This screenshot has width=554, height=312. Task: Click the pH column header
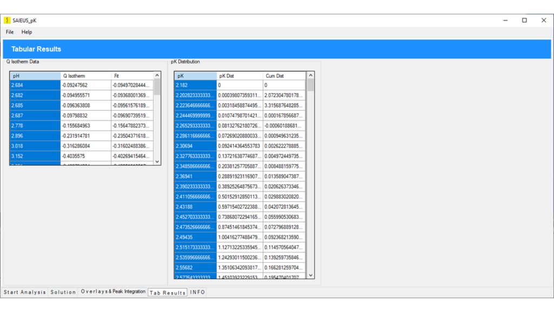(35, 76)
